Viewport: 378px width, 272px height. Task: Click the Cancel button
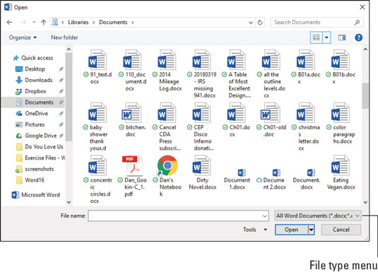341,230
